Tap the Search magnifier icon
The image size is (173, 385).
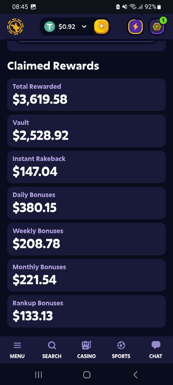click(52, 345)
